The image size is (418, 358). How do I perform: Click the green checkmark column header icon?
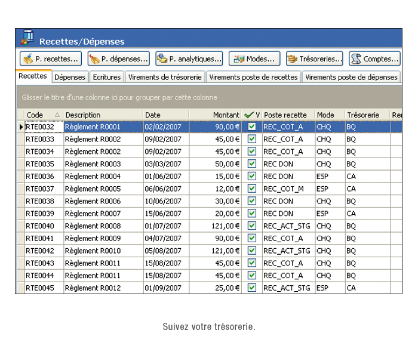click(x=249, y=115)
